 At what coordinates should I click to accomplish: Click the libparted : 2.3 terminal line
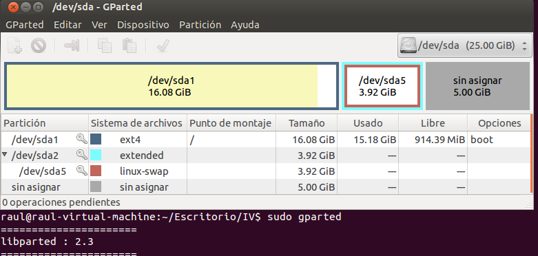coord(48,242)
